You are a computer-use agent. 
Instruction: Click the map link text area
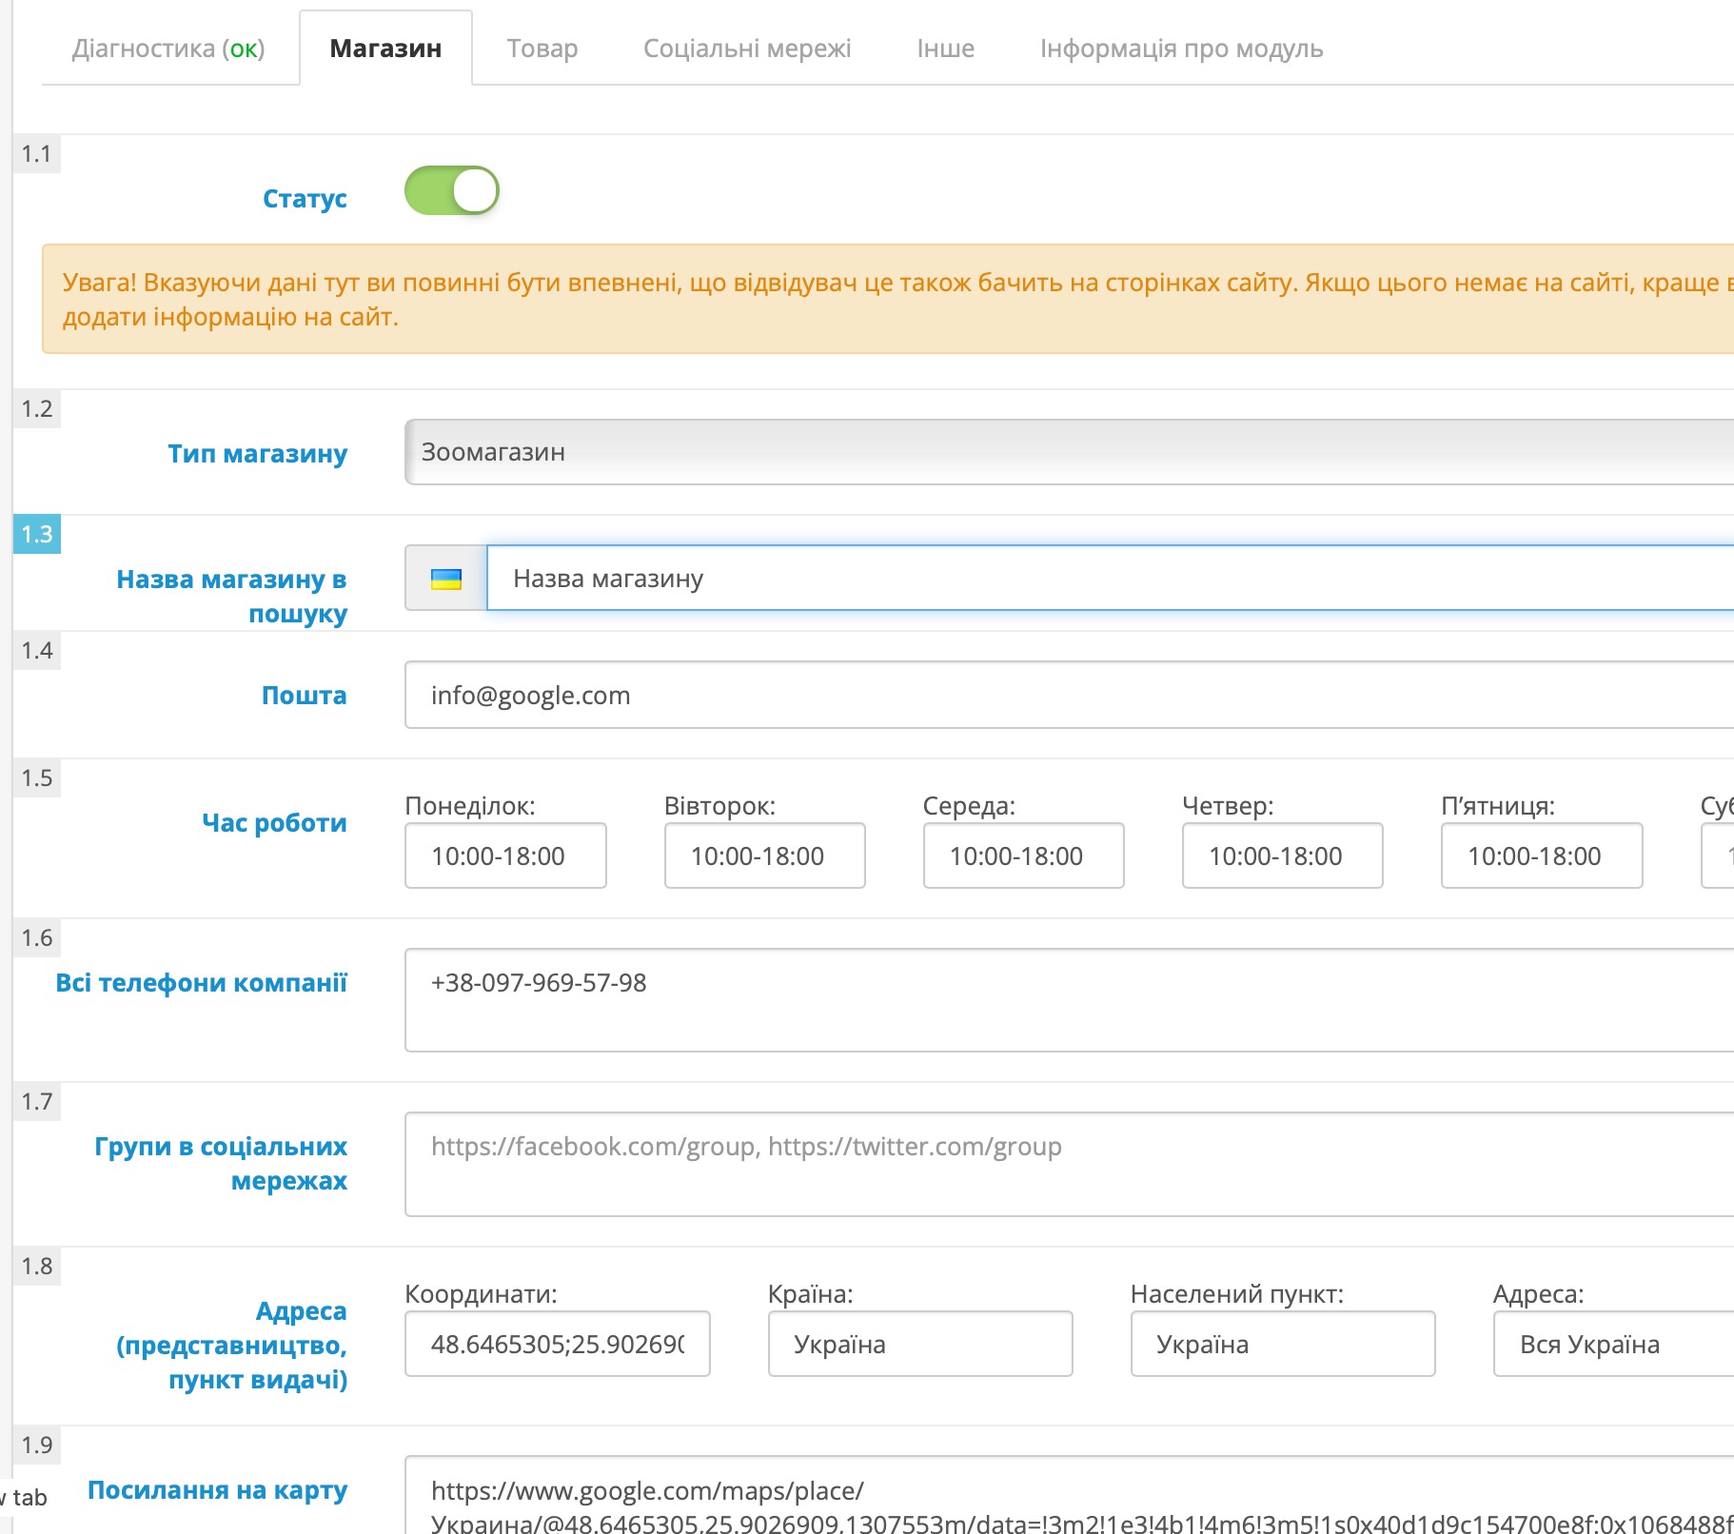pos(1069,1494)
